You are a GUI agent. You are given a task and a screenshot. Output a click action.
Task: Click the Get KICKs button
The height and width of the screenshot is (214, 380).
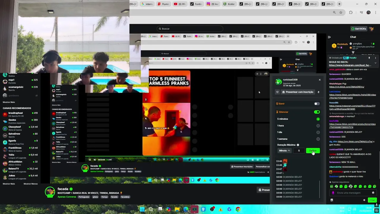[x=359, y=29]
